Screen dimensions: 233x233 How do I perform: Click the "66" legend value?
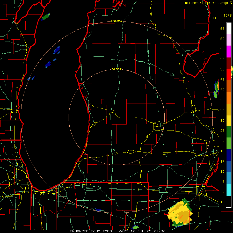point(222,29)
